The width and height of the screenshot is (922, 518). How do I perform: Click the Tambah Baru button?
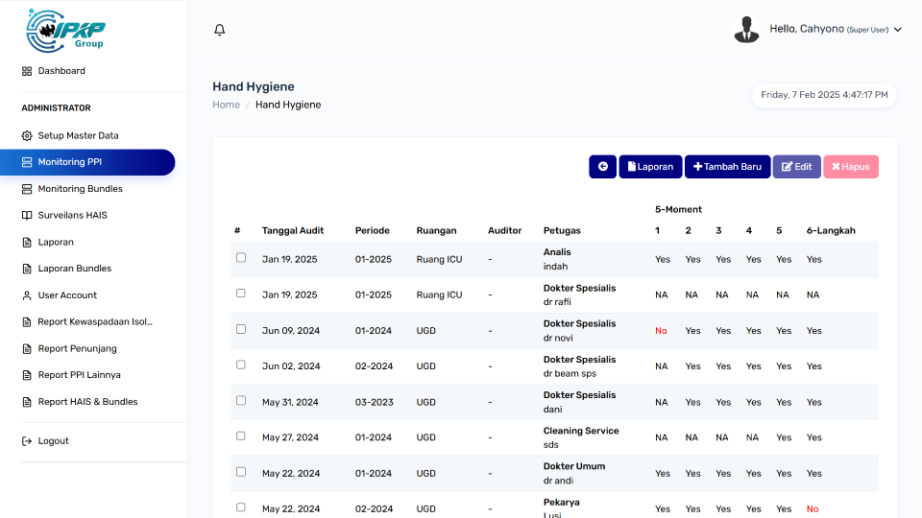click(x=727, y=167)
